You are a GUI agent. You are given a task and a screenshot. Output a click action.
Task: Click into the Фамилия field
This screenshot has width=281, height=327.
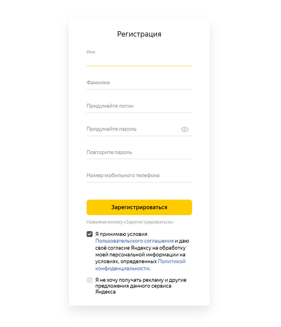point(139,83)
